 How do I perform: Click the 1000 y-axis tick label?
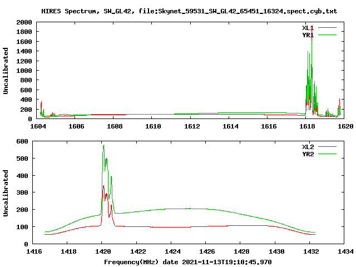click(x=24, y=71)
